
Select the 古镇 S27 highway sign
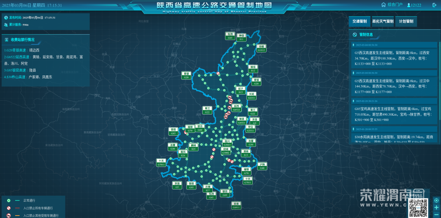pyautogui.click(x=208, y=188)
